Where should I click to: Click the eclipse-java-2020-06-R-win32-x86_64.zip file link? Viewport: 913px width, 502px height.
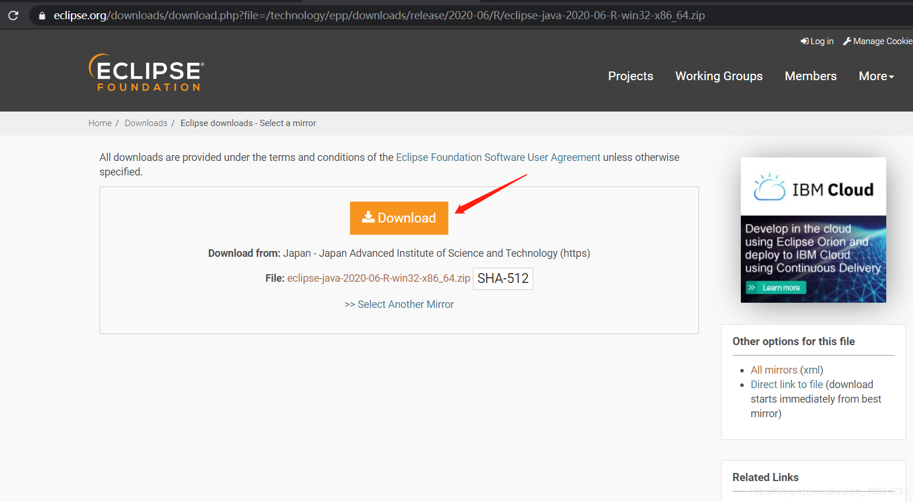(379, 278)
